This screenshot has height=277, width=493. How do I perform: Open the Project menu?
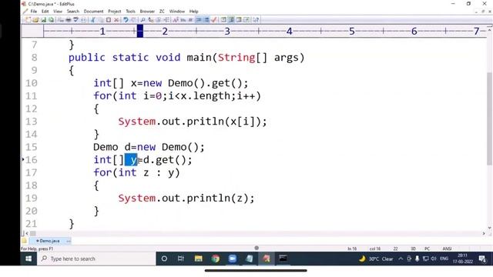click(x=115, y=12)
